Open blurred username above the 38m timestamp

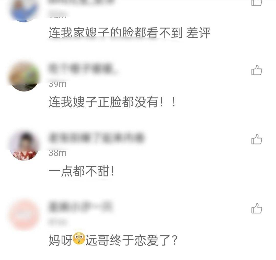click(x=96, y=138)
